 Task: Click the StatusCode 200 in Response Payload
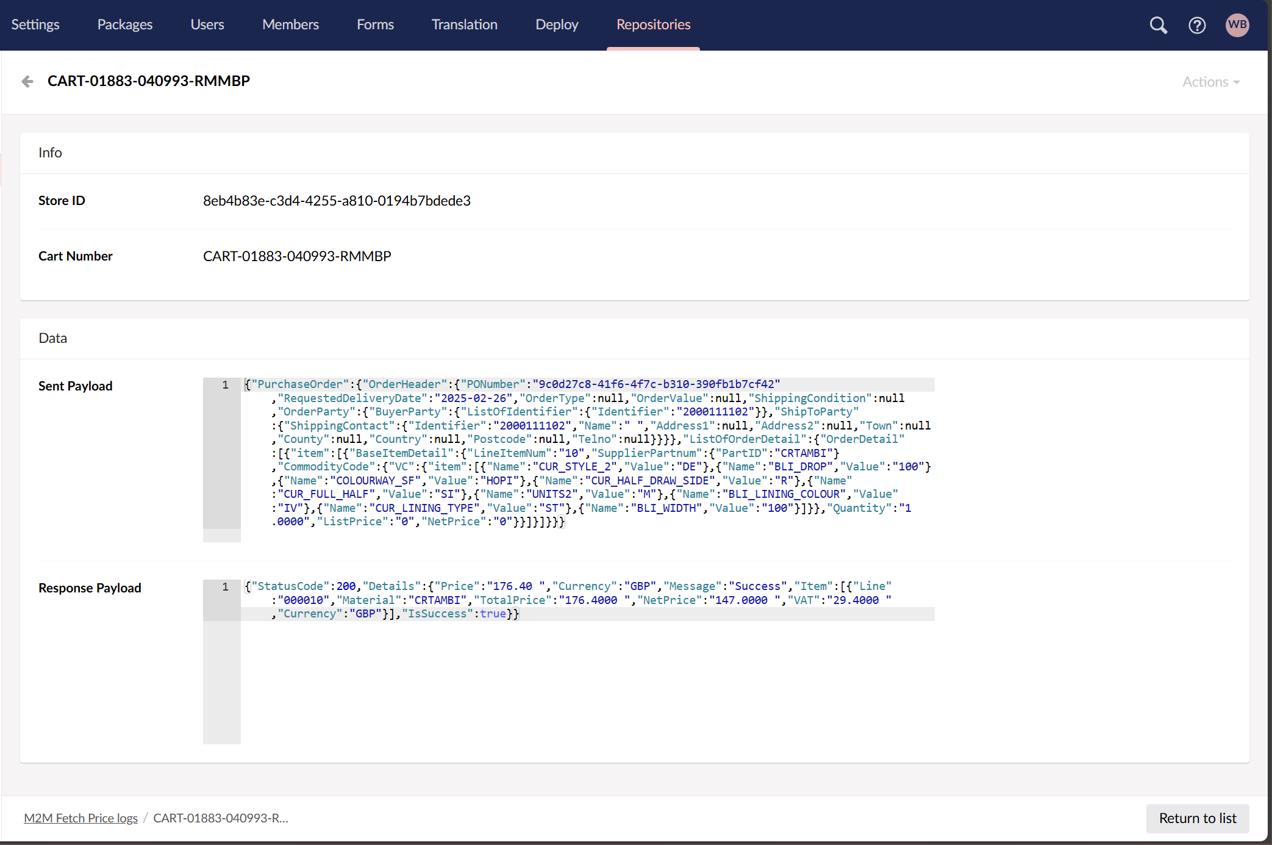pos(346,586)
